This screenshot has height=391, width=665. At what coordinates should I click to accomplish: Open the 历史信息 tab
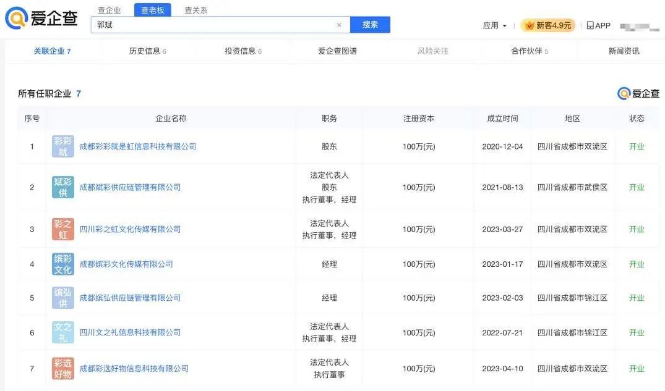[x=147, y=51]
